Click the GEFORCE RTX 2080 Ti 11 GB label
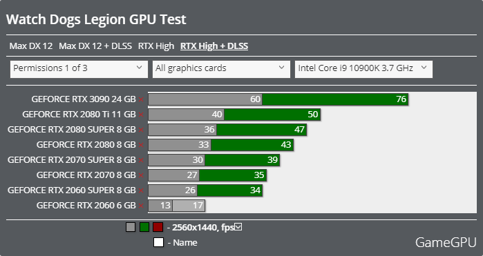The image size is (483, 256). (x=79, y=114)
